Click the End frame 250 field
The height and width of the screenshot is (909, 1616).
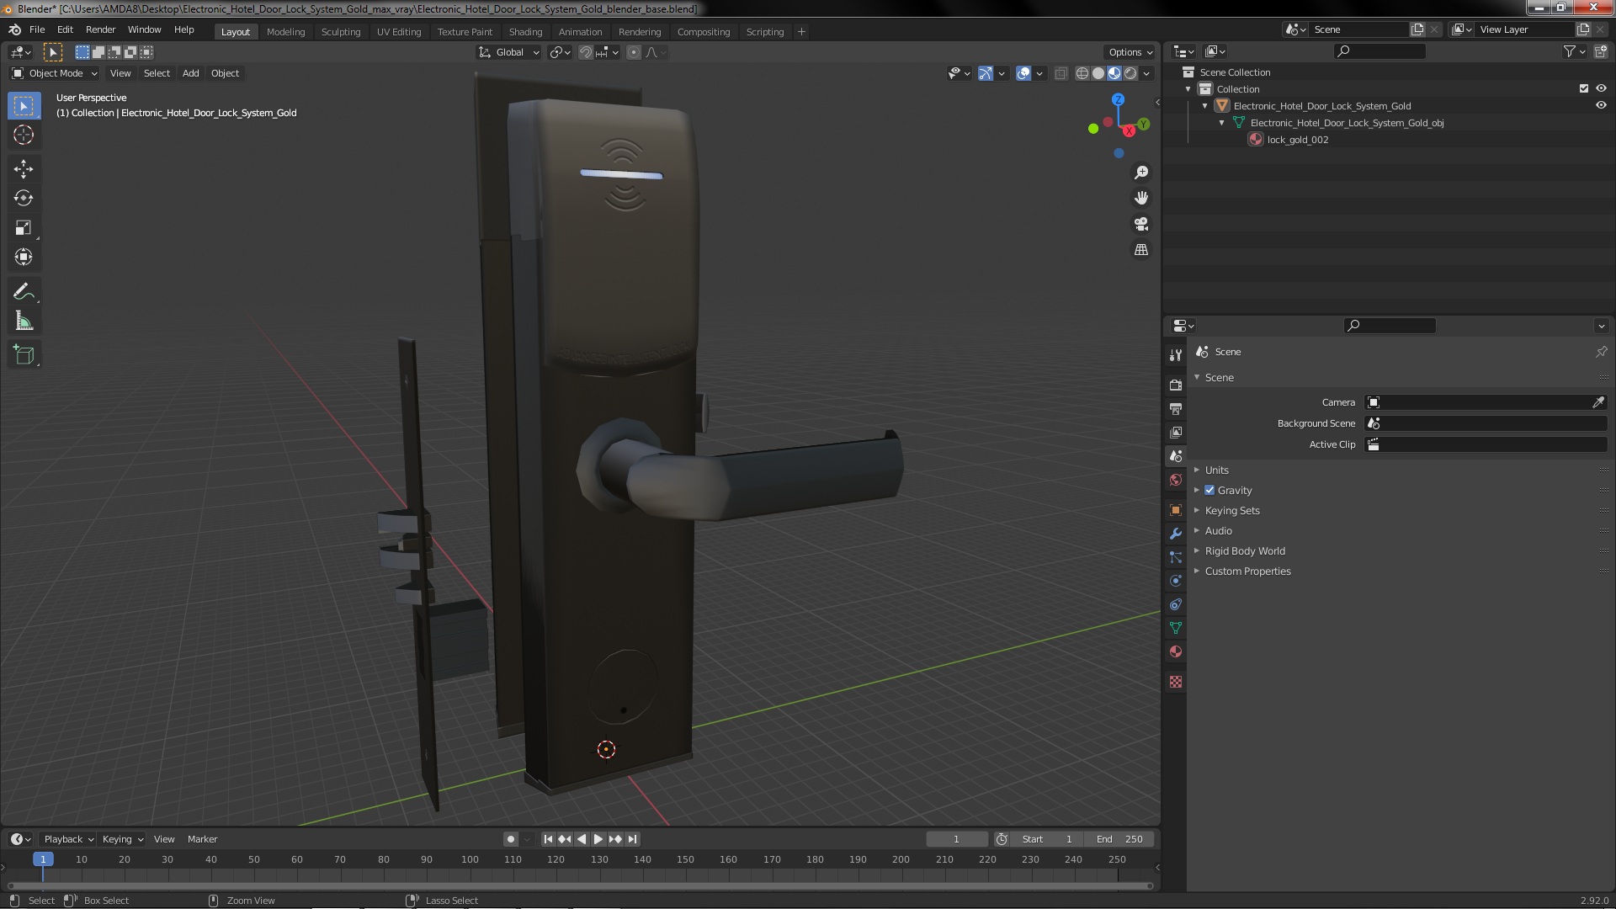click(x=1119, y=839)
